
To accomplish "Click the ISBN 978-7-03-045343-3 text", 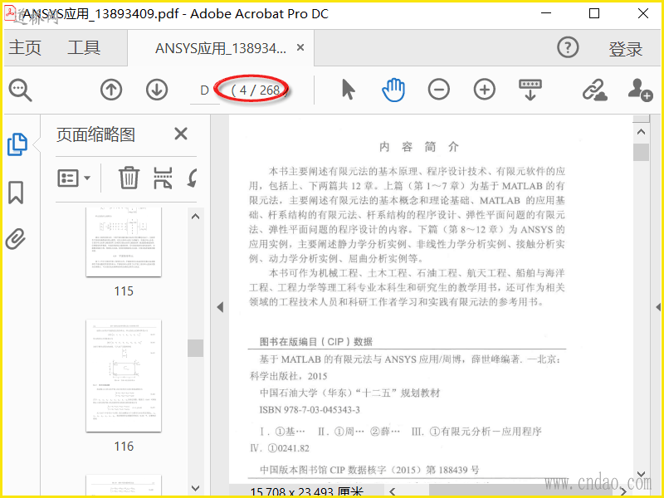I will point(310,410).
